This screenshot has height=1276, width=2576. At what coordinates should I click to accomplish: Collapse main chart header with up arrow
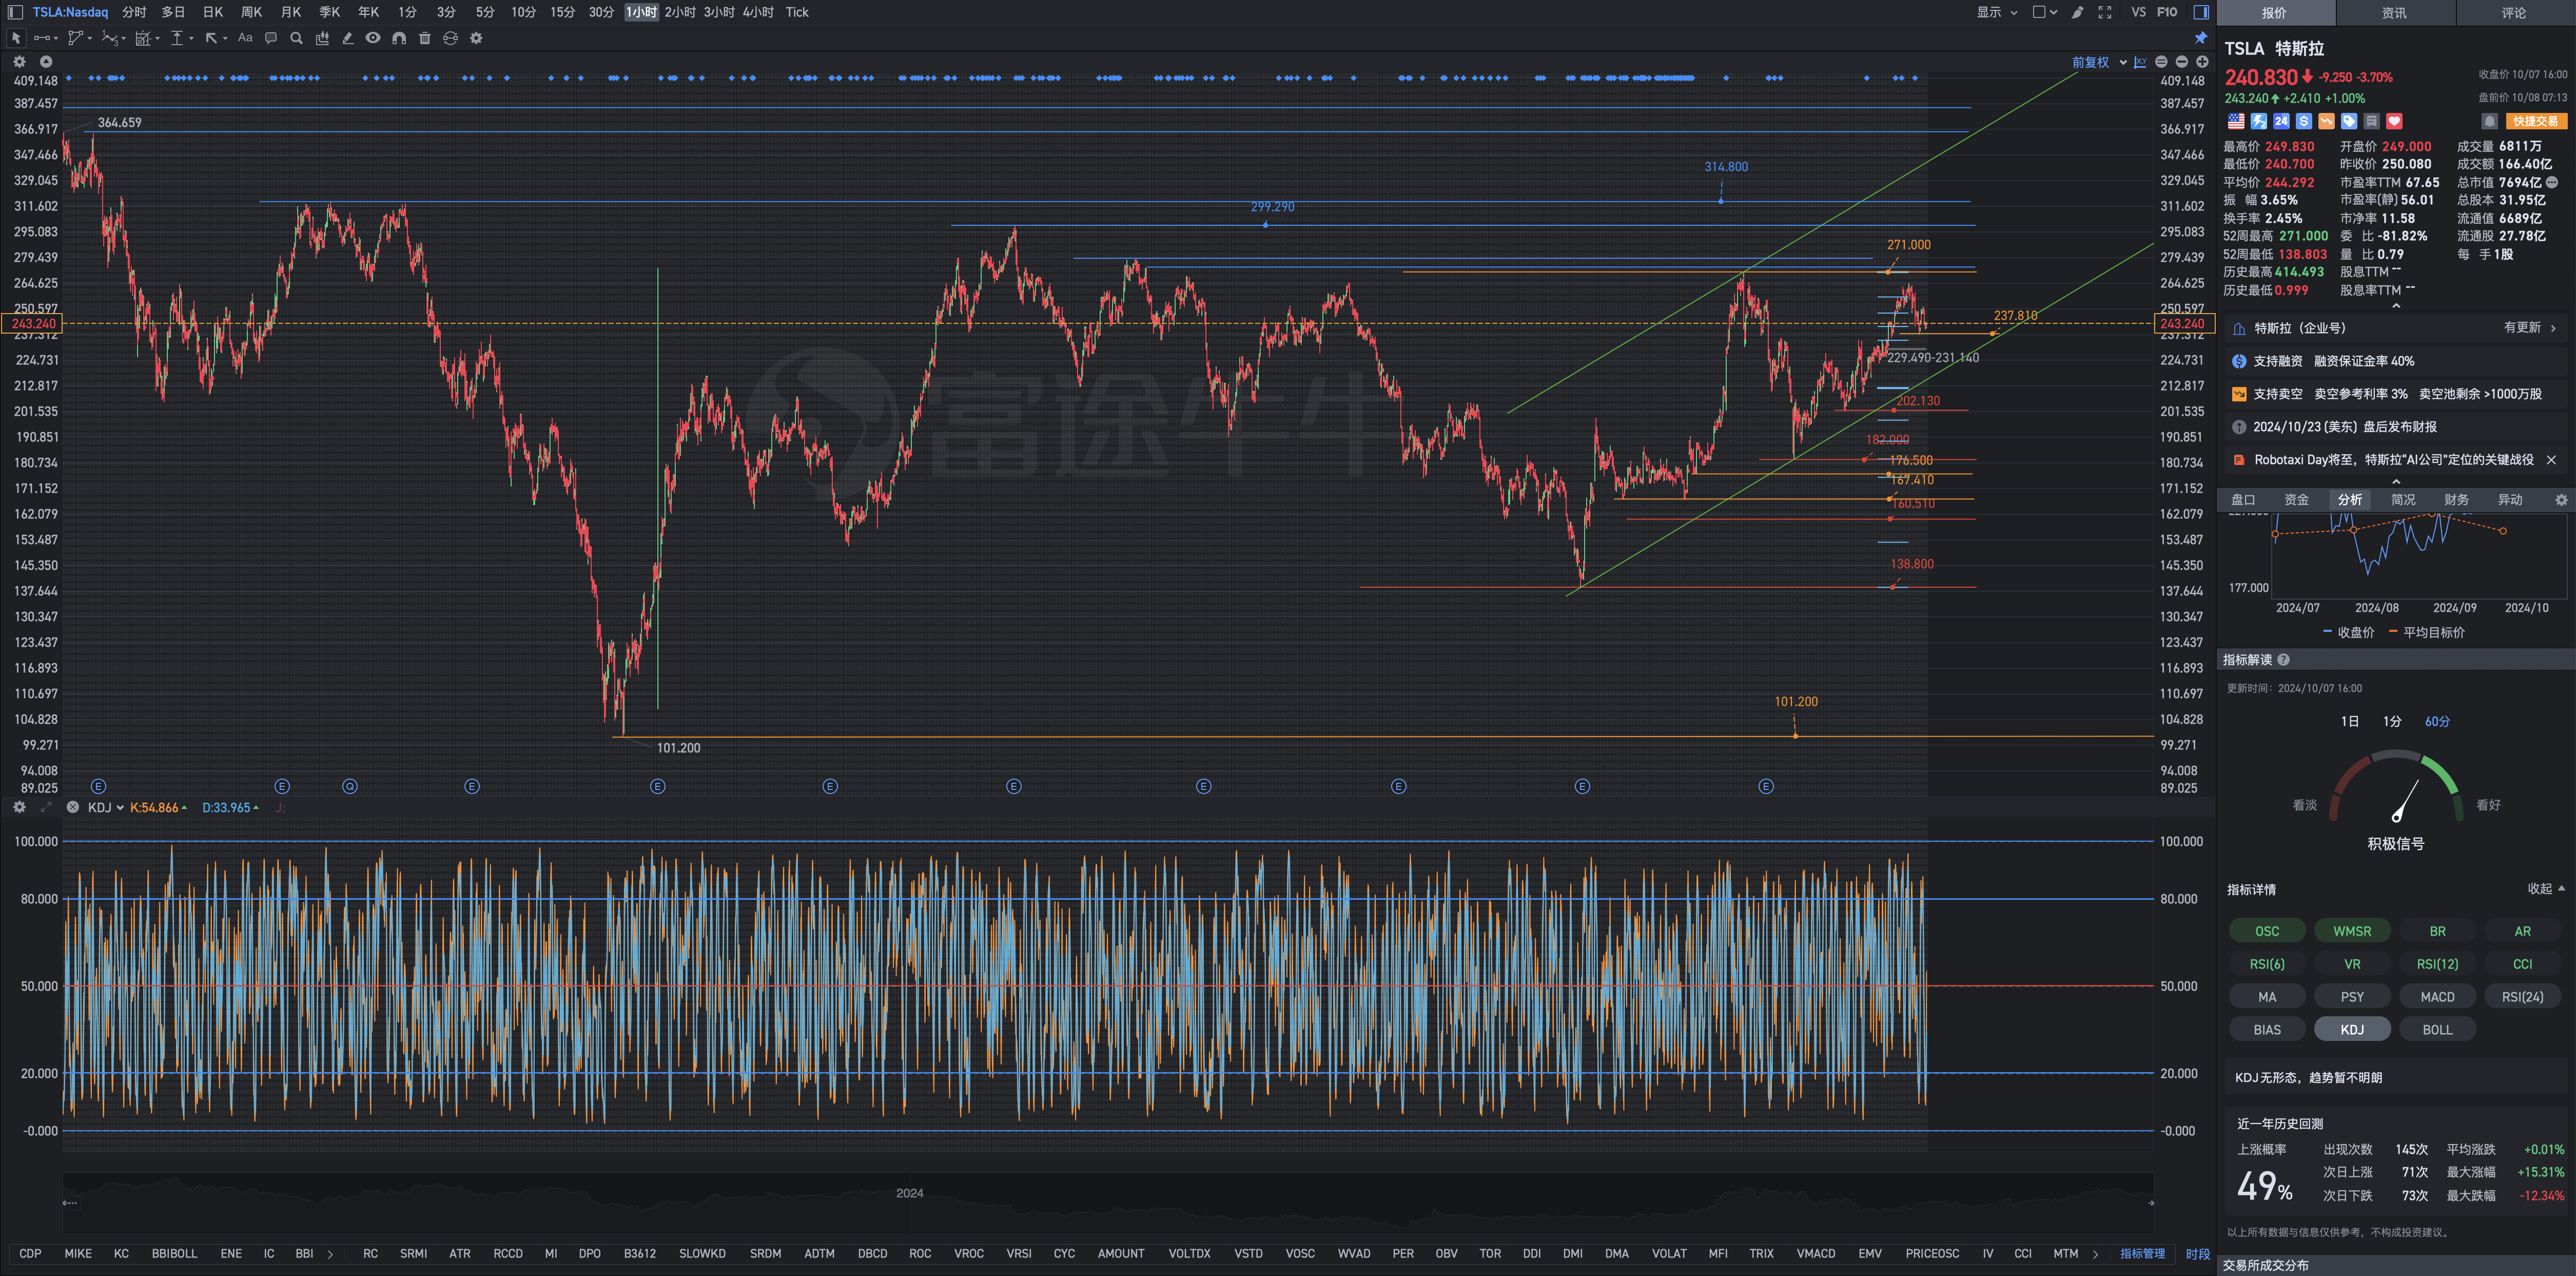coord(46,62)
